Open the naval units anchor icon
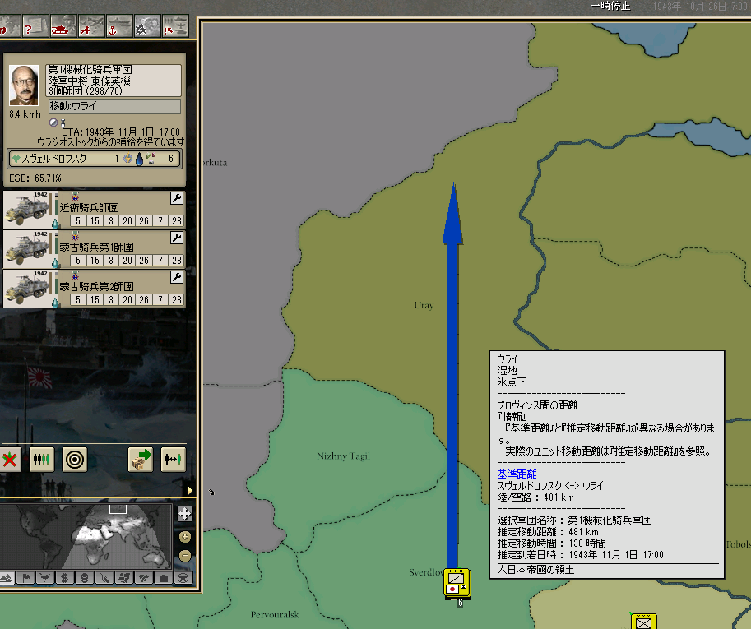The image size is (751, 629). [118, 27]
